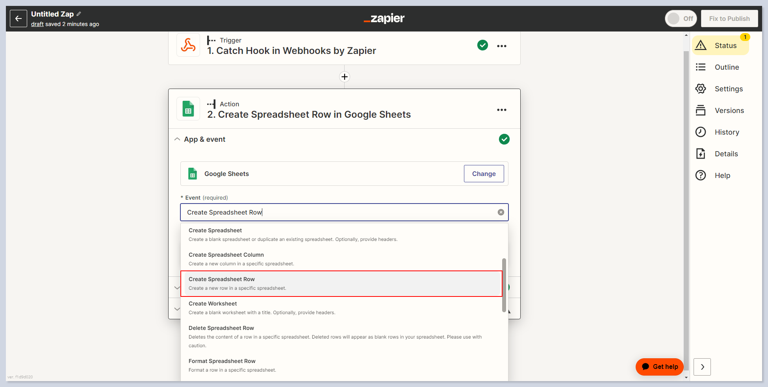This screenshot has height=387, width=768.
Task: Open trigger step three-dot menu
Action: (x=501, y=46)
